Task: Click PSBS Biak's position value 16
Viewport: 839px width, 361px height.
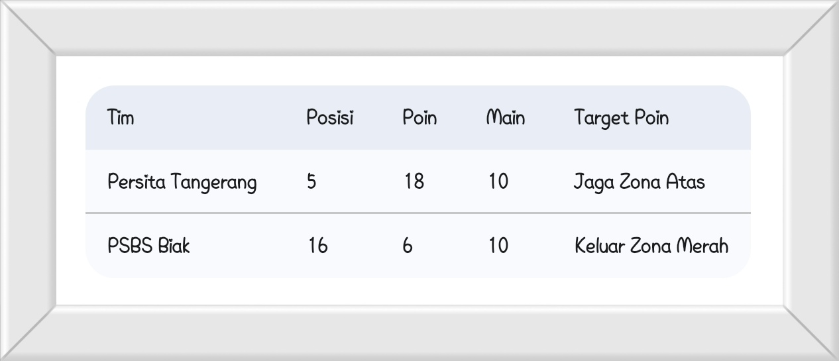Action: 317,246
